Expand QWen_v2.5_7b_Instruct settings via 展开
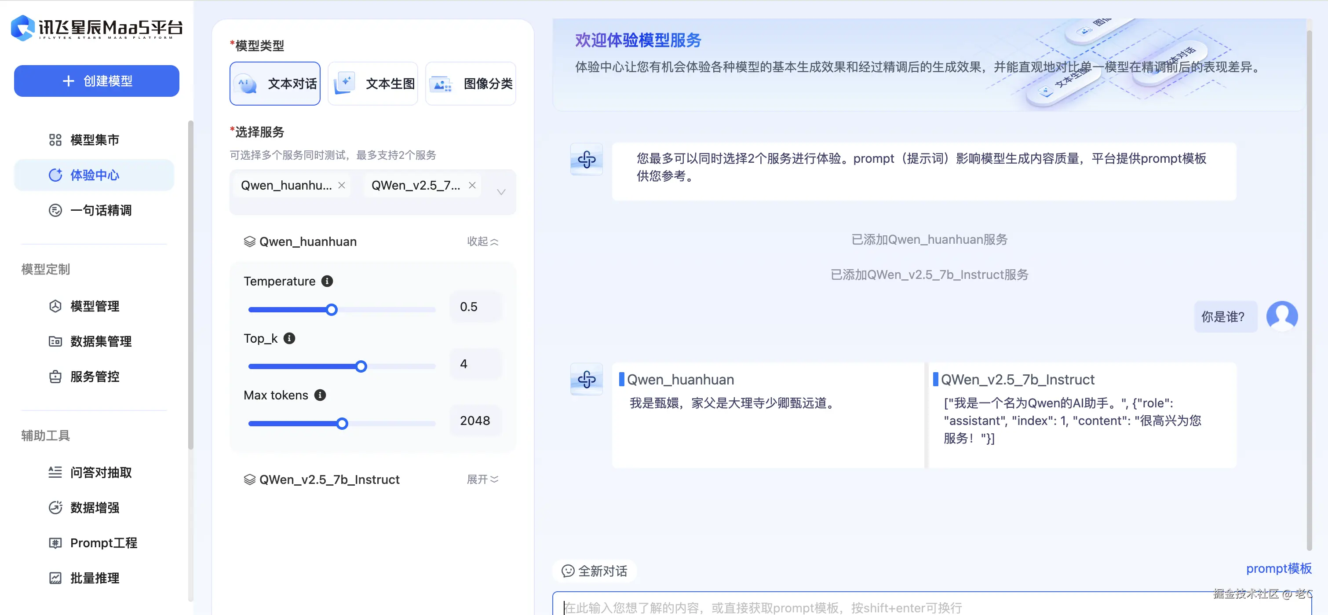This screenshot has height=615, width=1328. 482,479
